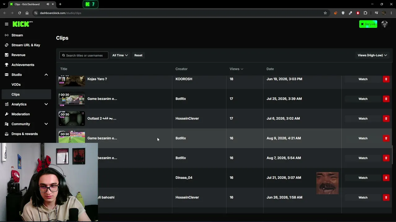The width and height of the screenshot is (396, 222).
Task: Delete the BotRix clip from Jul 25
Action: point(386,99)
